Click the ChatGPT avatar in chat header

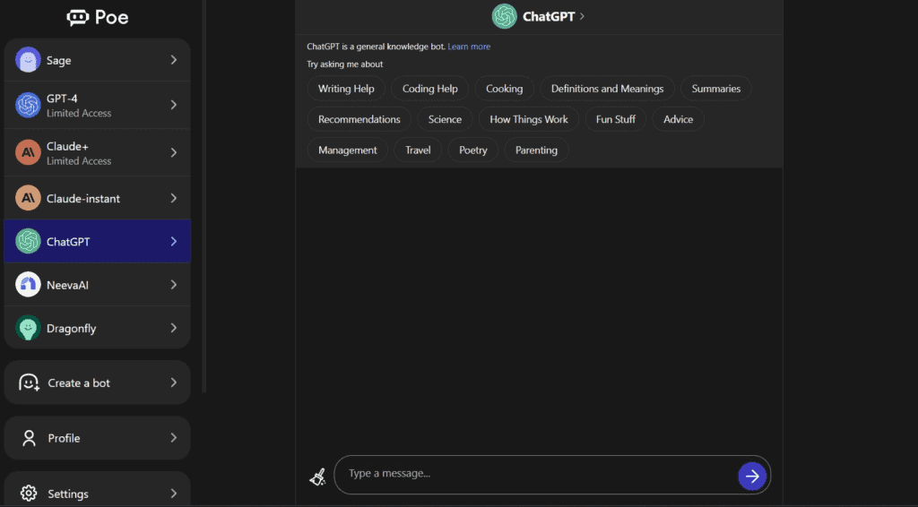point(504,16)
